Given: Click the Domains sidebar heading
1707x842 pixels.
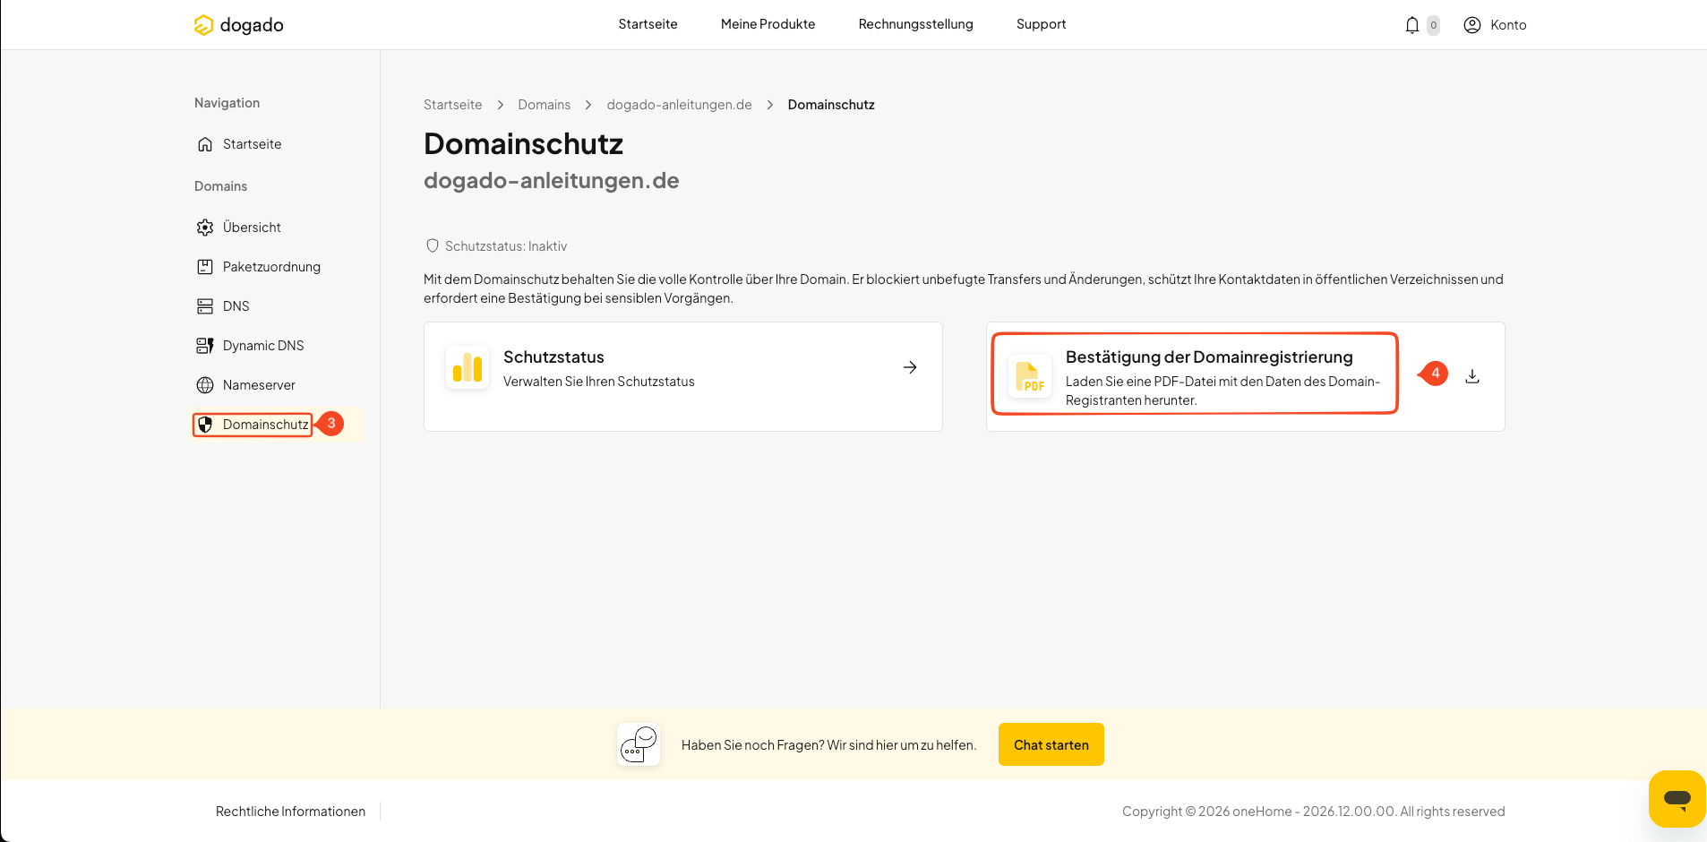Looking at the screenshot, I should (x=220, y=186).
